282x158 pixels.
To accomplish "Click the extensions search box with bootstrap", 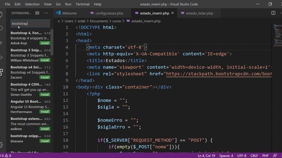I will coord(30,23).
